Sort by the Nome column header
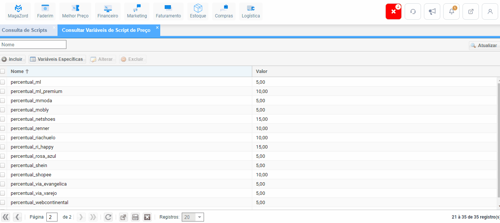Screen dimensions: 500x223 129,71
